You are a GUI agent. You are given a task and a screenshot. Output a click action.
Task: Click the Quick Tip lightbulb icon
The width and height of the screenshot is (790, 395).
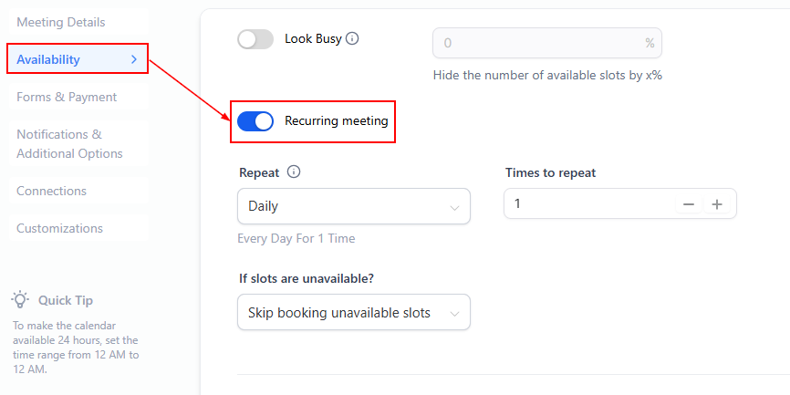[x=20, y=300]
